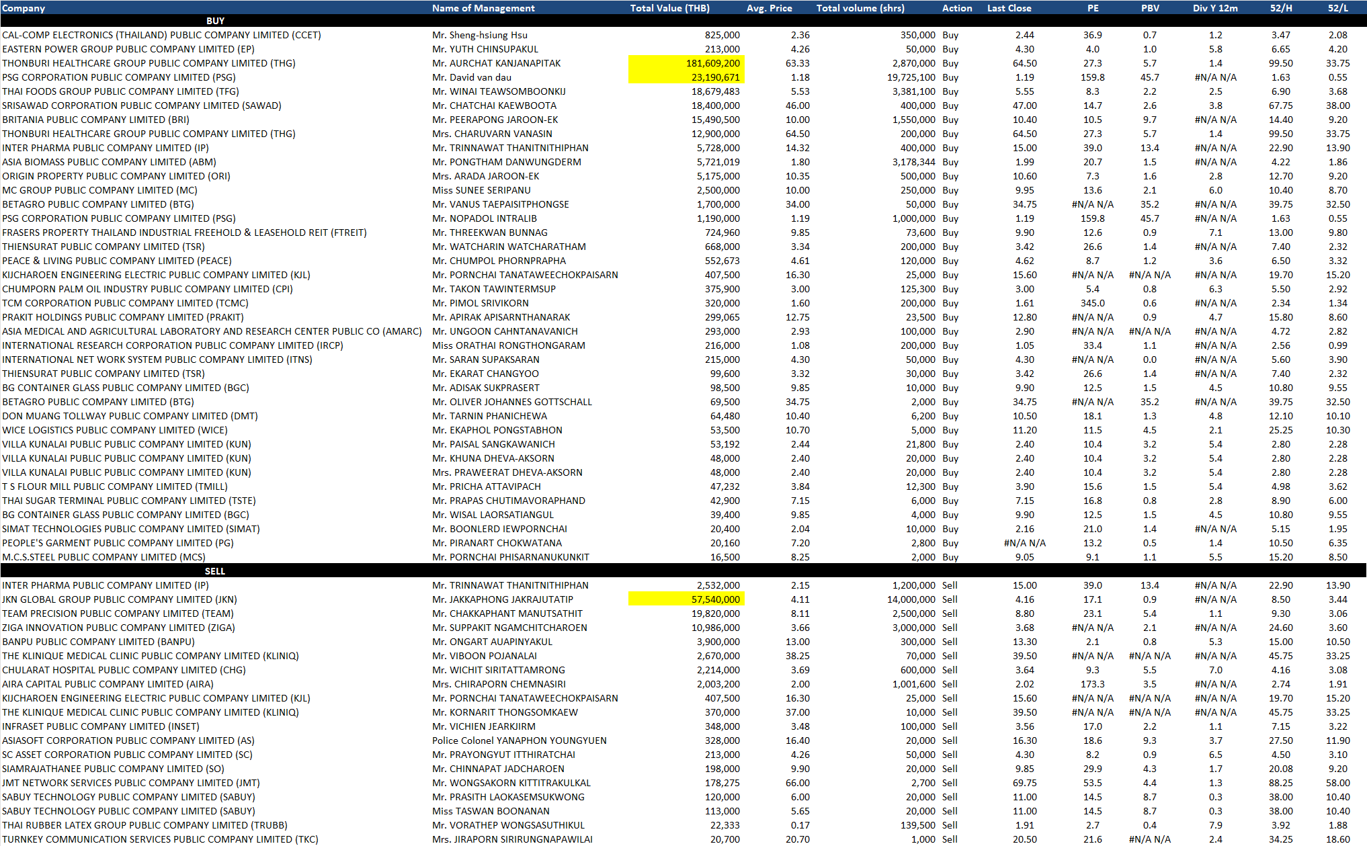Select the highlighted 57,540,000 cell
Viewport: 1367px width, 846px height.
(x=686, y=599)
